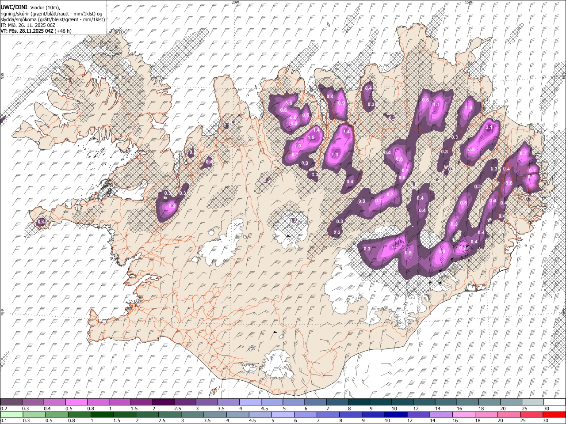Click the 'slydda/snjókoma' legend description line

tap(53, 19)
